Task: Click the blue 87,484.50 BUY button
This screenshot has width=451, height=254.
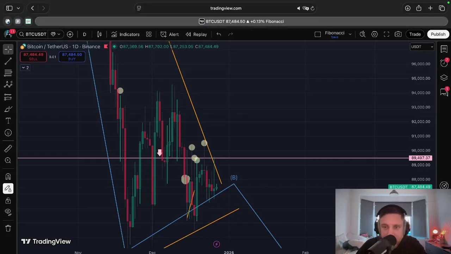Action: point(72,56)
